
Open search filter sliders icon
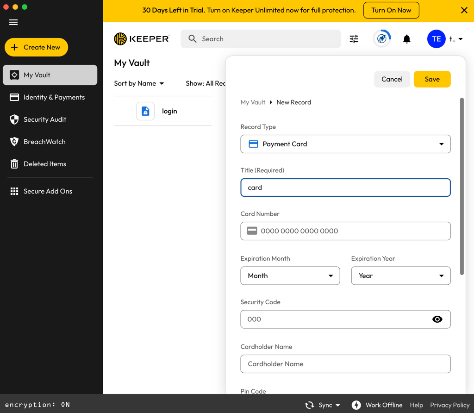click(x=354, y=39)
